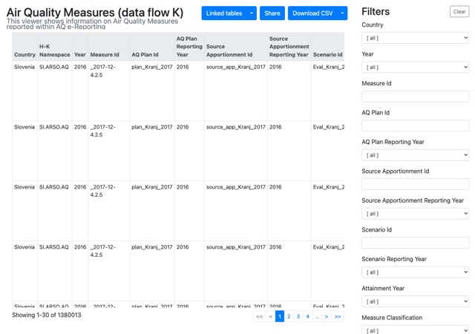This screenshot has width=475, height=334.
Task: Click 'Showing 1-30 of 1380013' status text
Action: pyautogui.click(x=47, y=315)
